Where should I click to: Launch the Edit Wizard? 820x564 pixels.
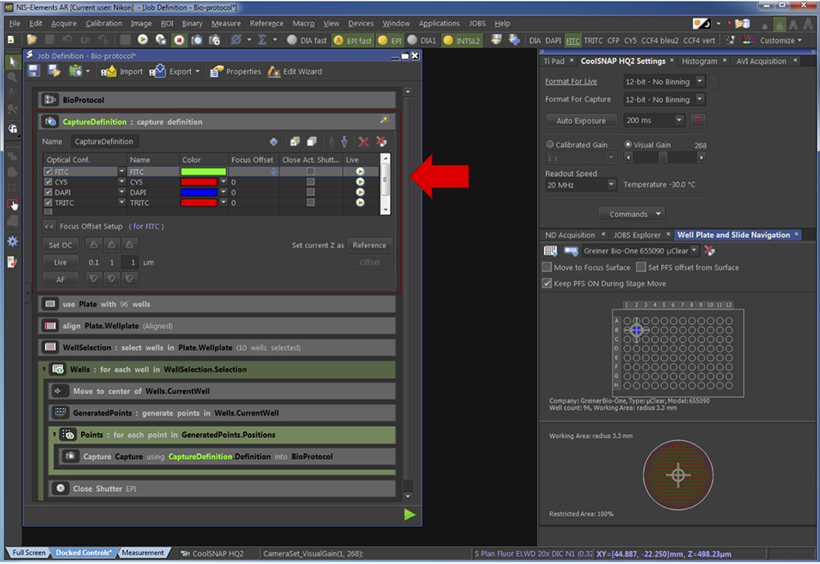pyautogui.click(x=295, y=71)
